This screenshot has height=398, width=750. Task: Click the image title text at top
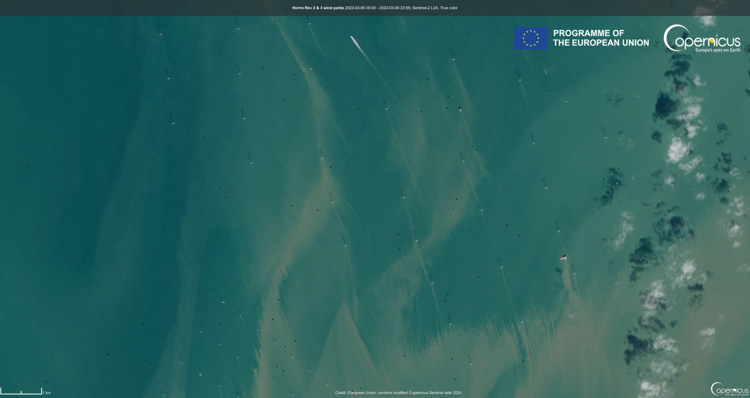(375, 8)
